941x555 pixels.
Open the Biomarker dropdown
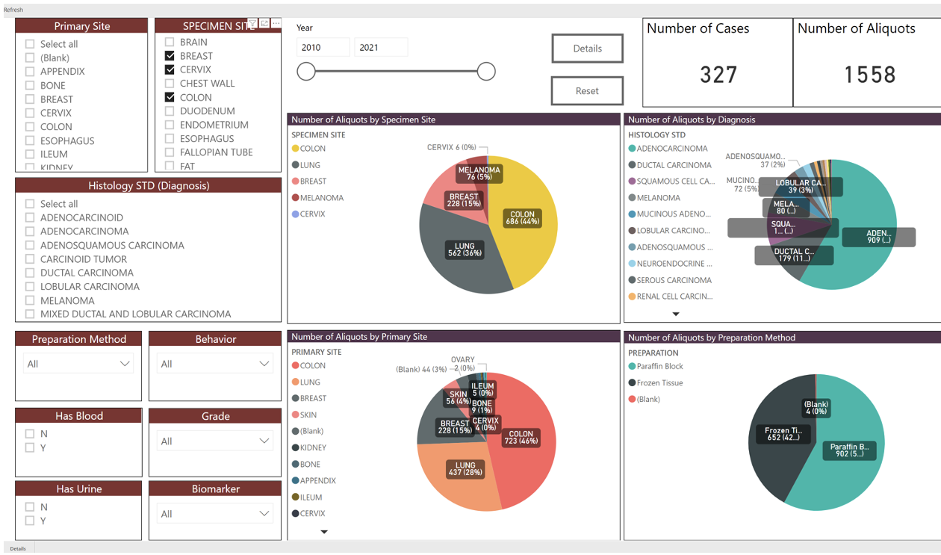pyautogui.click(x=215, y=514)
